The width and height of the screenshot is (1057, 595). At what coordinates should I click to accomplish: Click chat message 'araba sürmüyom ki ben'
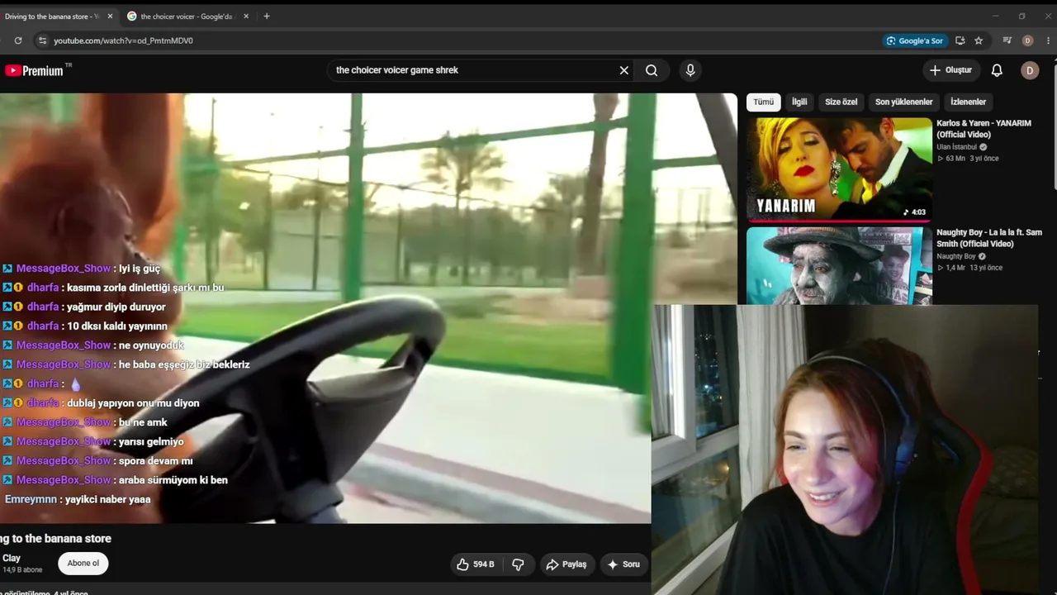tap(173, 480)
